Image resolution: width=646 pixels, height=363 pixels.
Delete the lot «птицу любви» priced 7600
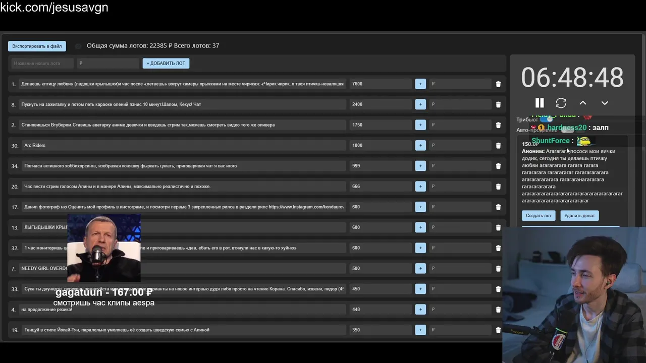[498, 84]
